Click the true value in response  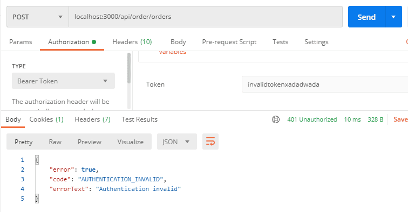[89, 169]
